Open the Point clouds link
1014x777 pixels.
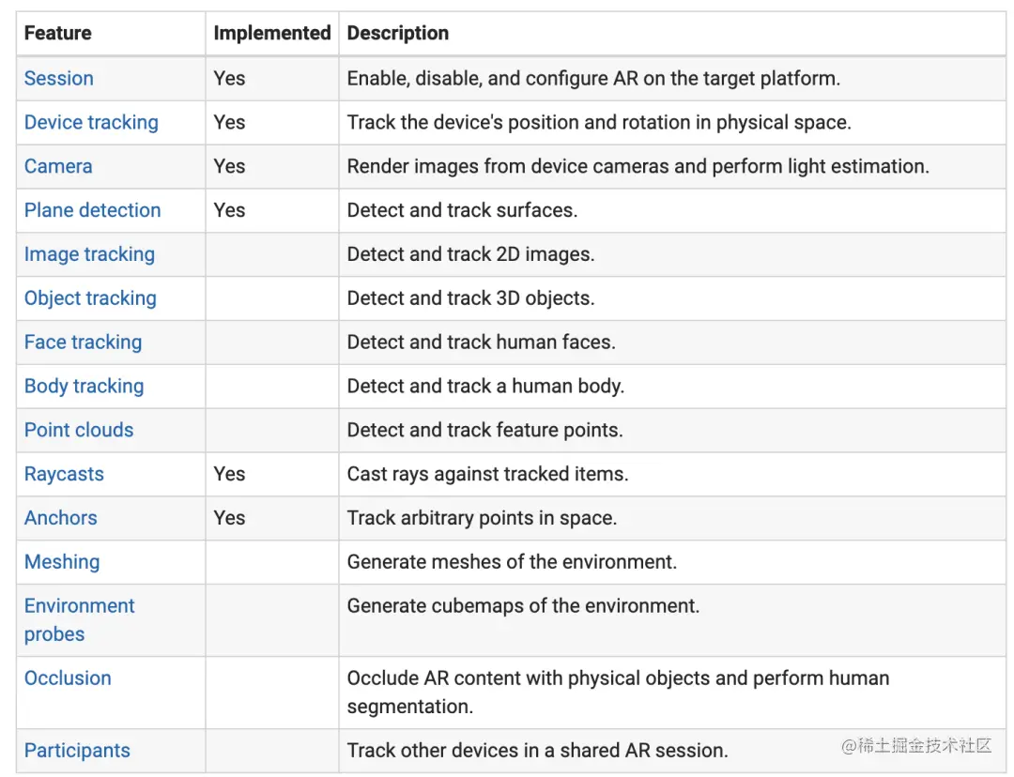[79, 431]
